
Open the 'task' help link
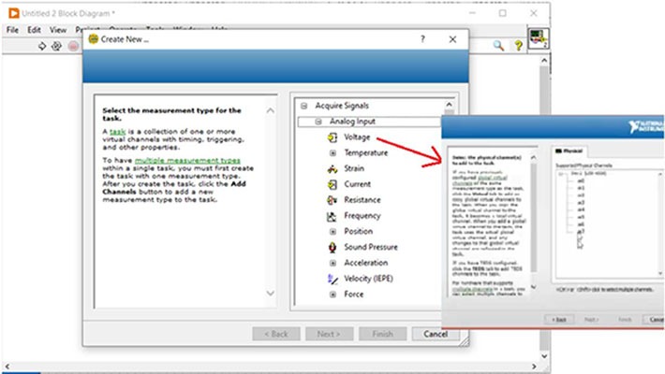click(x=117, y=132)
